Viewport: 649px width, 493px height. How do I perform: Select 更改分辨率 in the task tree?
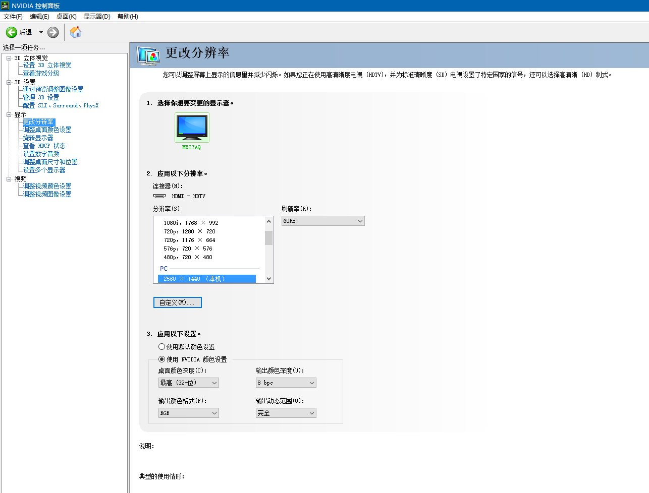[x=38, y=122]
